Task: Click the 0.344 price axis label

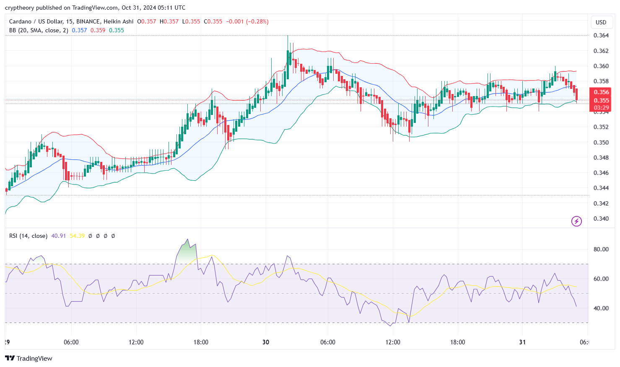Action: pos(601,188)
